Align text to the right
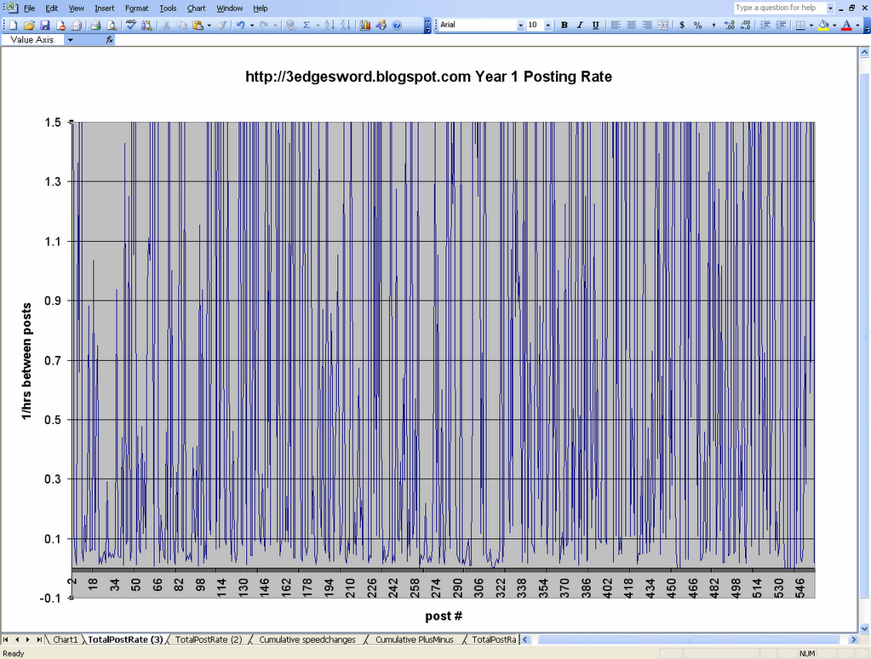The height and width of the screenshot is (659, 871). click(647, 25)
